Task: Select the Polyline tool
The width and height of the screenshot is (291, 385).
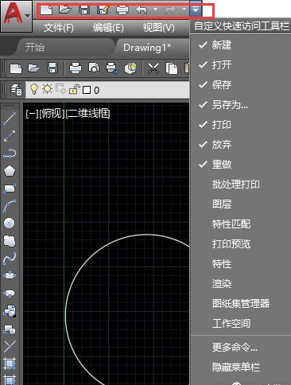Action: [x=10, y=154]
